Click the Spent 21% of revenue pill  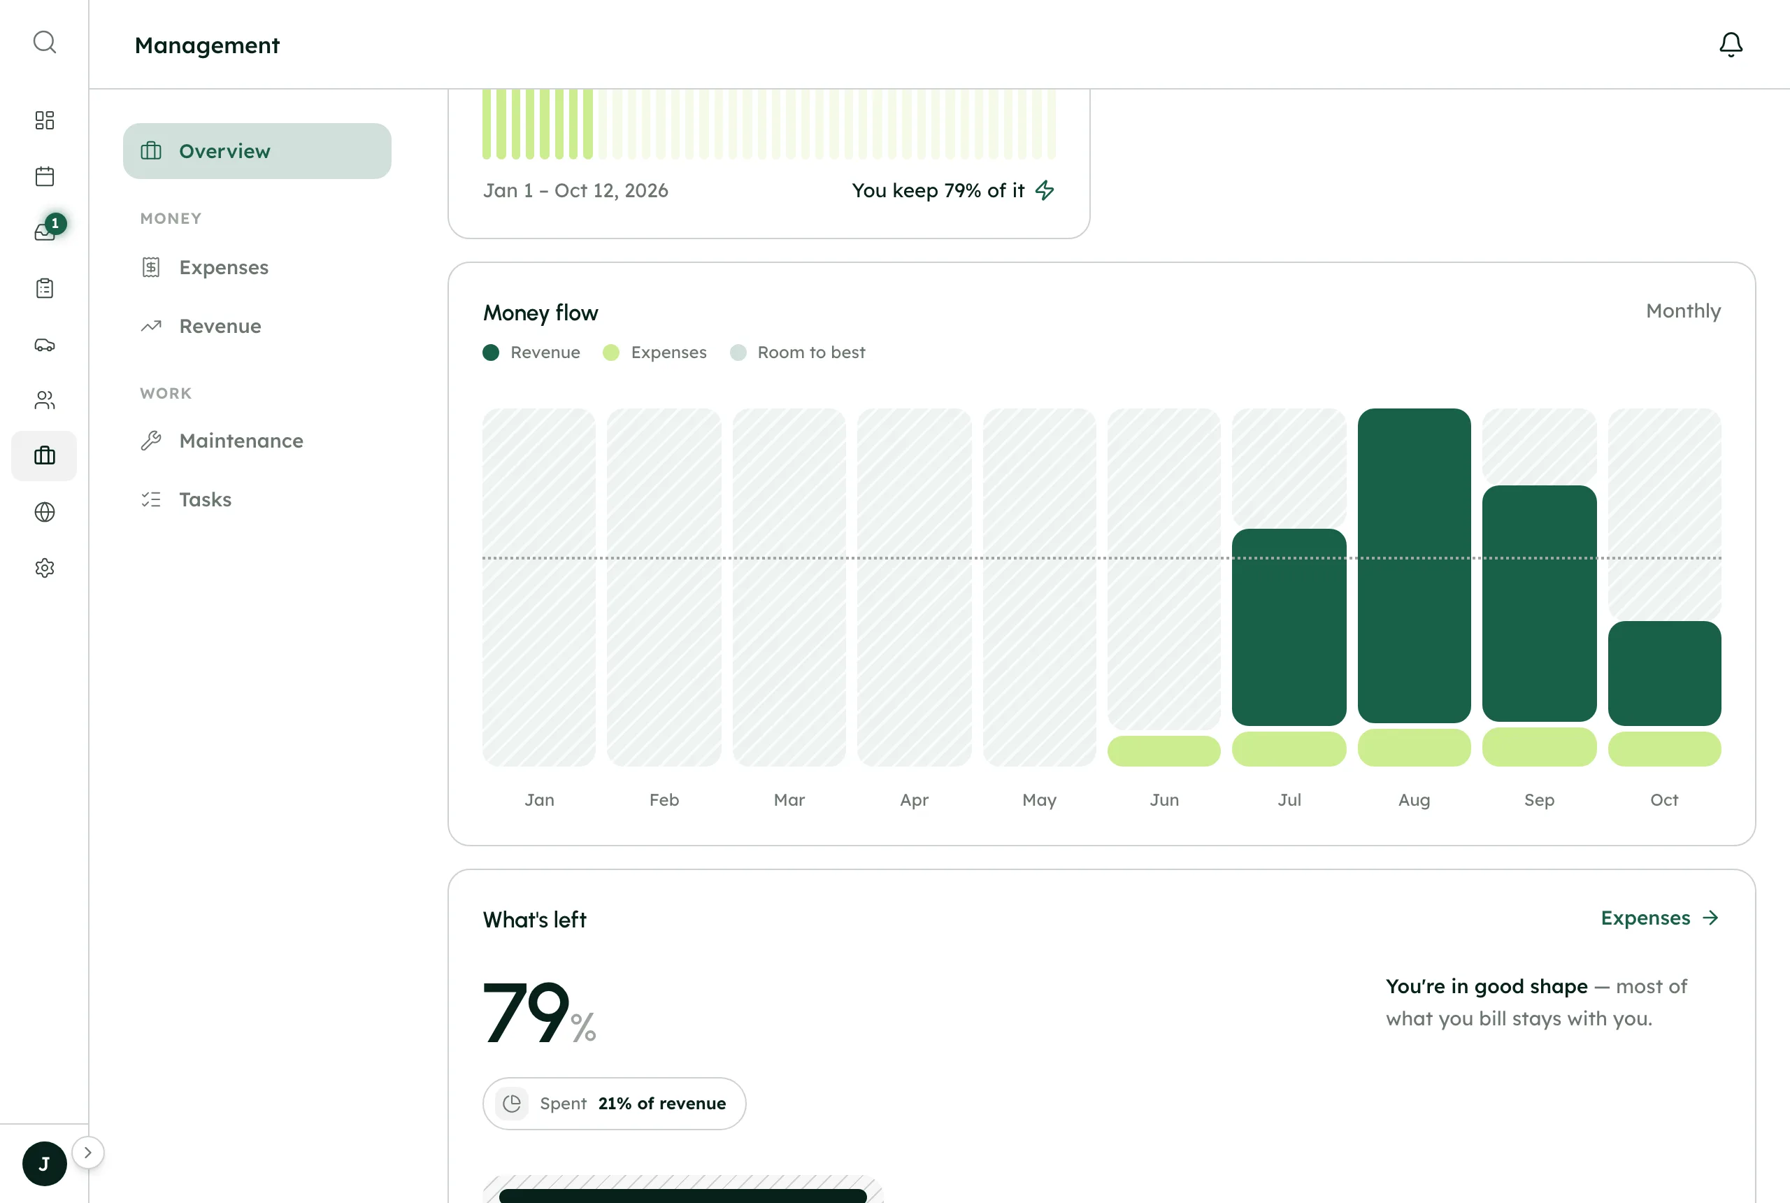click(615, 1103)
